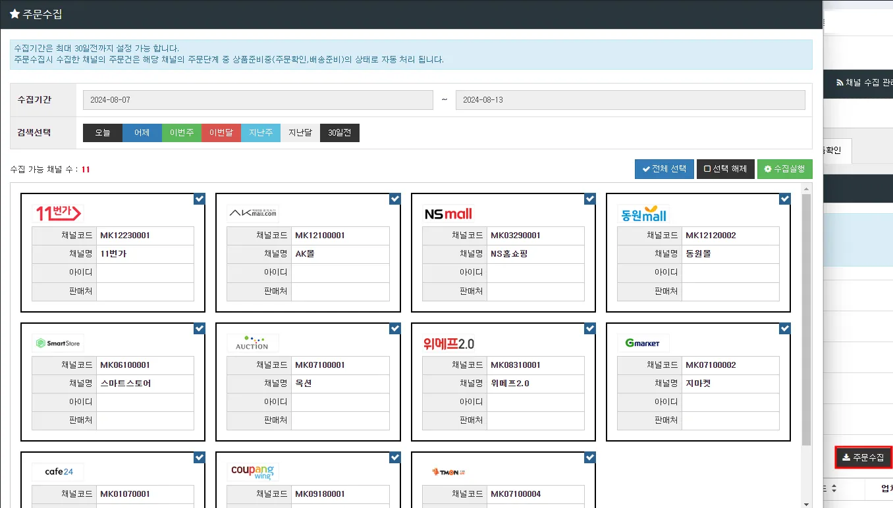Deselect the 동원몰 channel checkbox
893x508 pixels.
tap(785, 199)
